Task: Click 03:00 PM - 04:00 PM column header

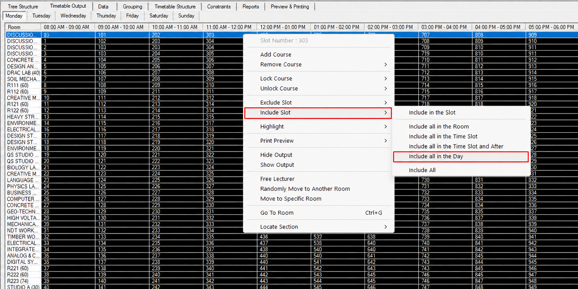Action: 445,27
